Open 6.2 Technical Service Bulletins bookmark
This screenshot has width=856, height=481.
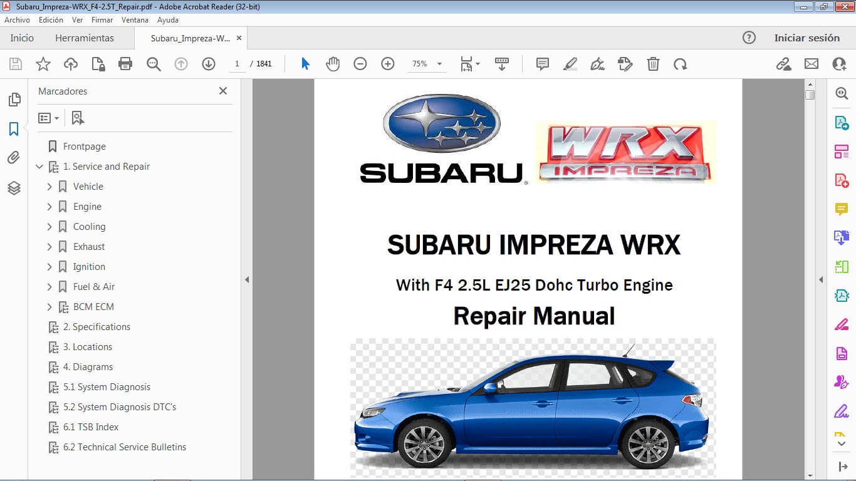point(125,447)
